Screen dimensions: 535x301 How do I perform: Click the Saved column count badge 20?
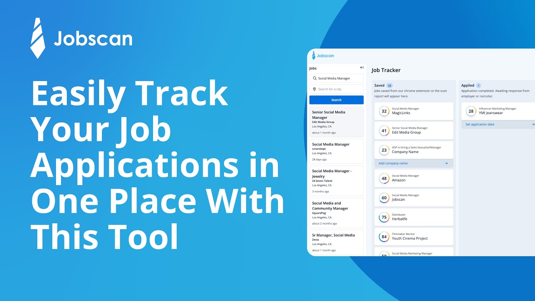(x=390, y=85)
